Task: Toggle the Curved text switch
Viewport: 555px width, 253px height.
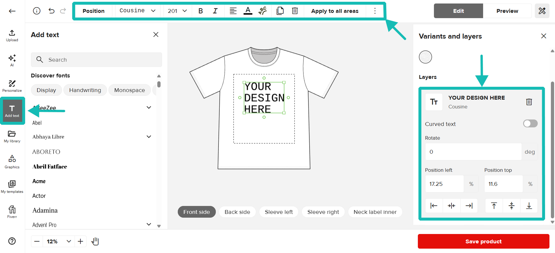Action: (x=530, y=124)
